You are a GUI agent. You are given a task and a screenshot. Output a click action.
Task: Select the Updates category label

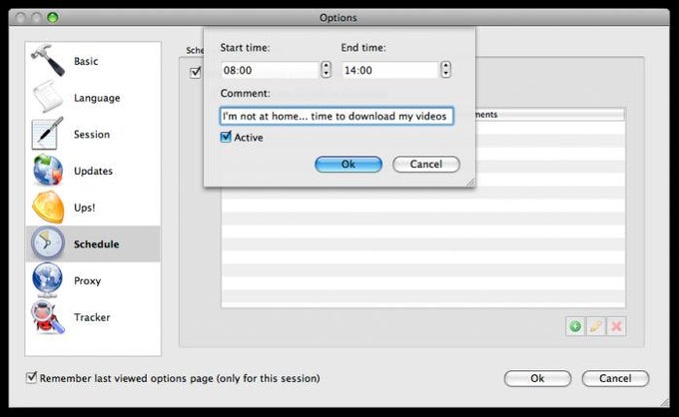coord(93,171)
